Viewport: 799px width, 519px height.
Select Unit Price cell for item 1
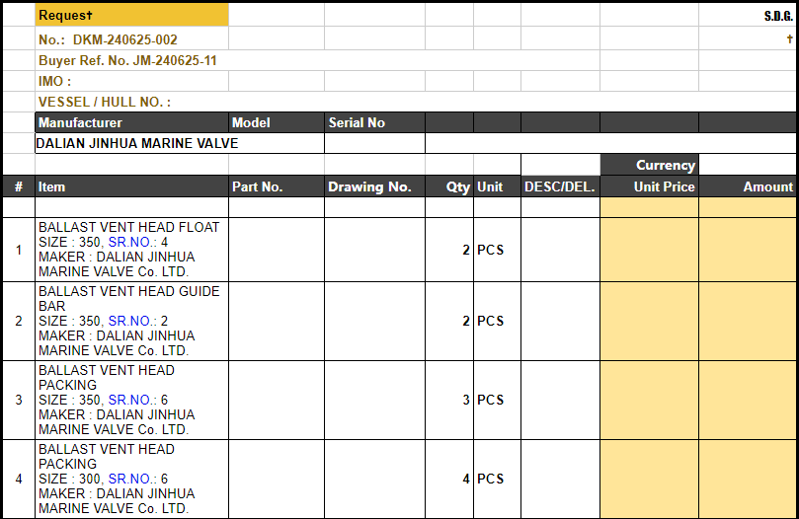pos(649,250)
